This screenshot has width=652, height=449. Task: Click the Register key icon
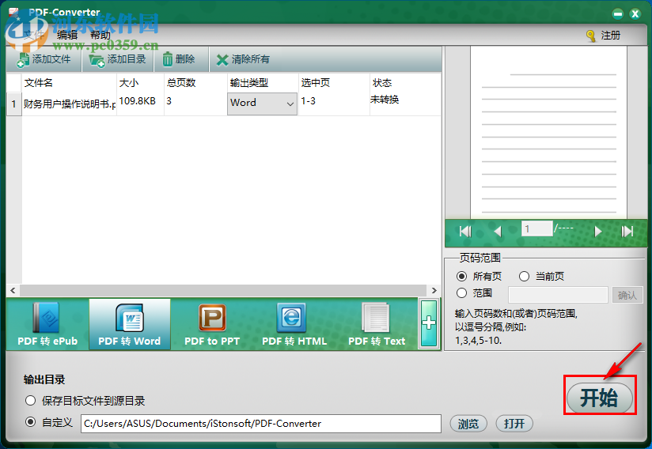click(591, 36)
